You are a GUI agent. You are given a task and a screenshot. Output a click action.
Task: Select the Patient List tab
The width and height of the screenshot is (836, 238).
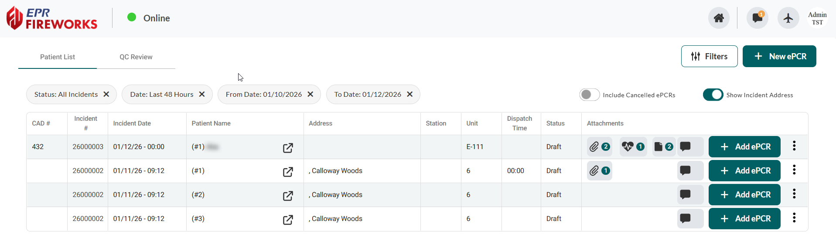(x=58, y=57)
